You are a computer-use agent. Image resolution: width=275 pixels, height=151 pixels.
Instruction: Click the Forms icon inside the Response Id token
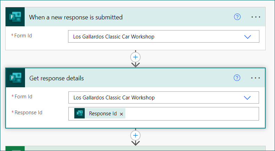click(80, 114)
